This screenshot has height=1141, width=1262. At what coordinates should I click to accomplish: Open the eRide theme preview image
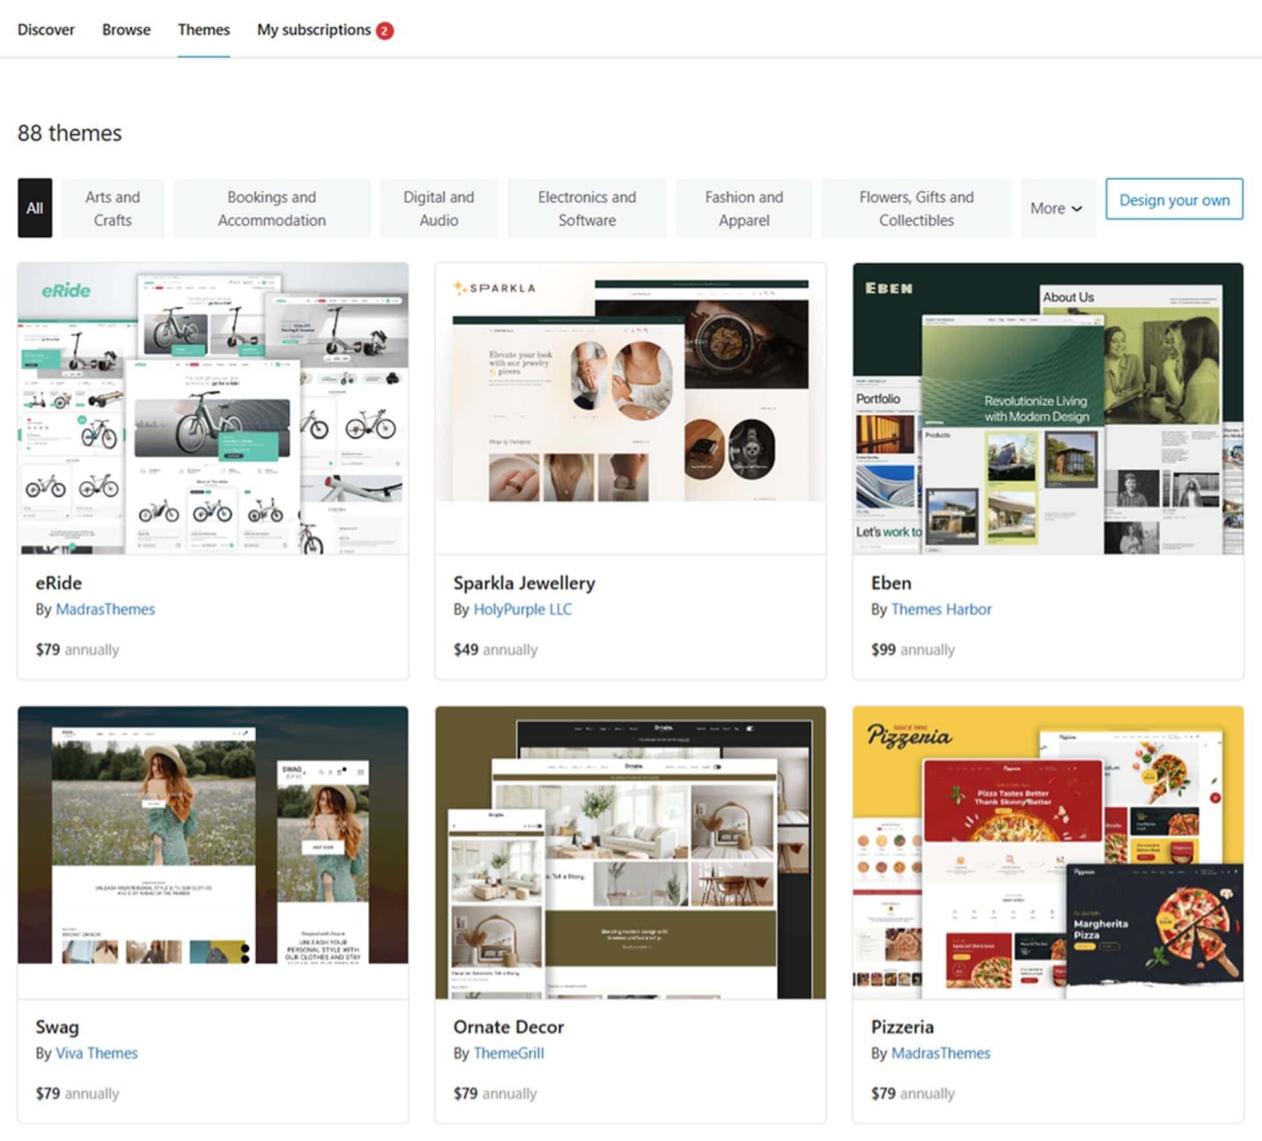(x=212, y=407)
